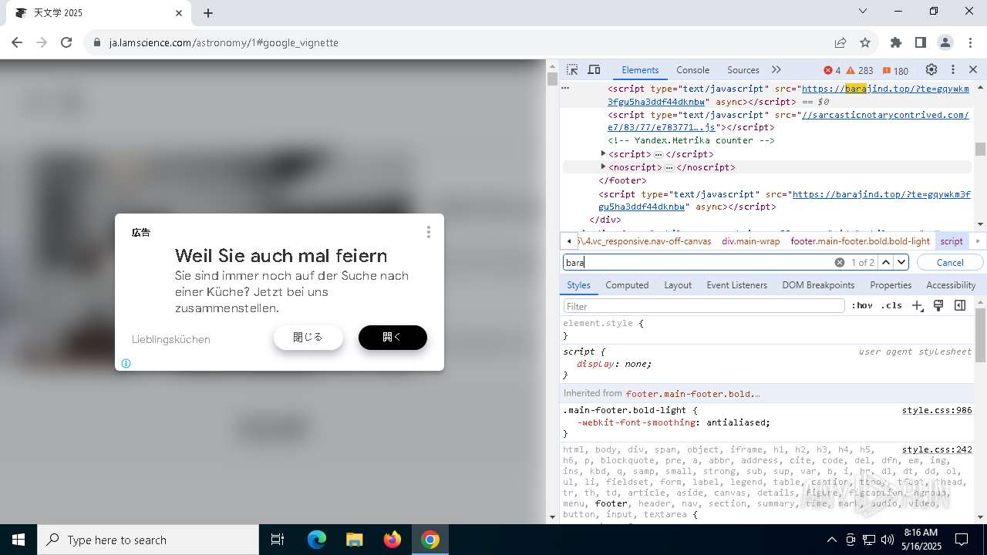Screen dimensions: 987x555
Task: Click the 283 warnings indicator
Action: tap(861, 70)
